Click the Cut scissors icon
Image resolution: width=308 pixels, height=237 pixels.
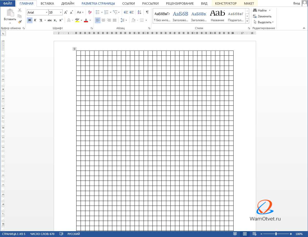[20, 10]
